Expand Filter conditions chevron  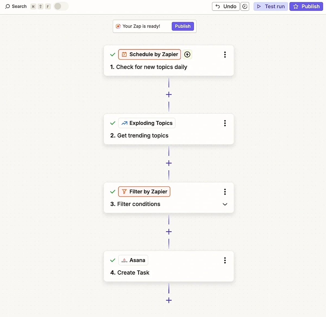point(225,204)
